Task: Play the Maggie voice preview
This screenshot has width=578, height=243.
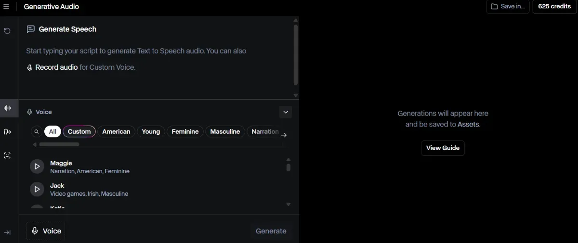Action: pos(37,166)
